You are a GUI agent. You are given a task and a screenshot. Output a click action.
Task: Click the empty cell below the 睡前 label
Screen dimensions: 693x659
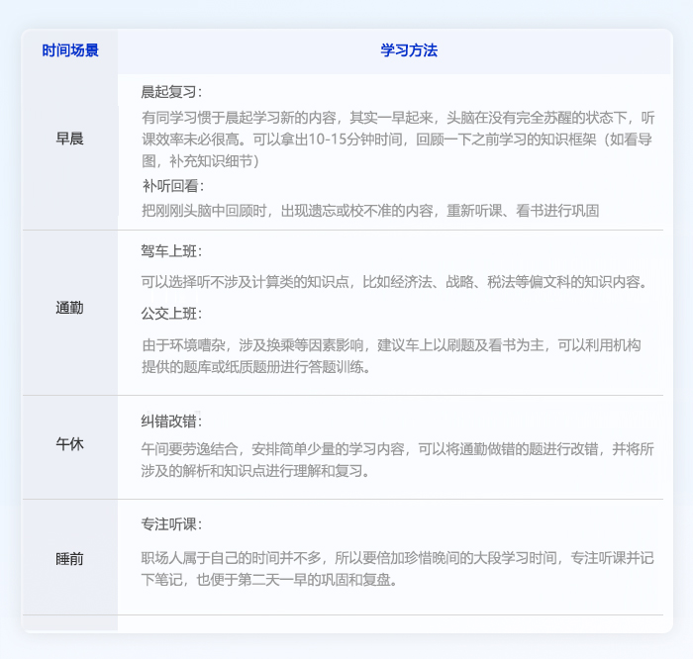[69, 623]
